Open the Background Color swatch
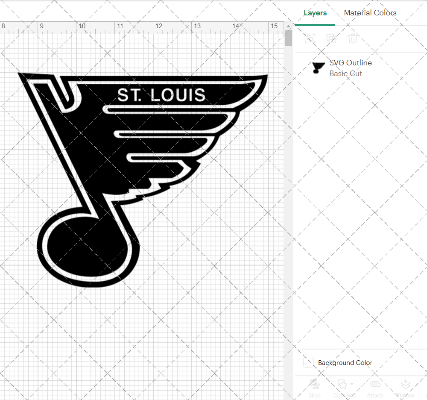The width and height of the screenshot is (427, 400). (x=309, y=362)
